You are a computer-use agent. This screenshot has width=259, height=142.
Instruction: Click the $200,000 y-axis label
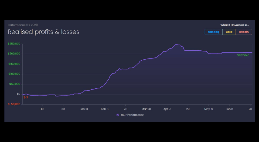pyautogui.click(x=14, y=54)
